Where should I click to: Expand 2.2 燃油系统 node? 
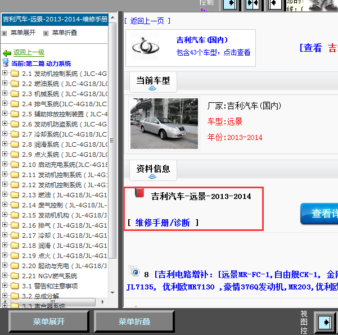tap(4, 83)
